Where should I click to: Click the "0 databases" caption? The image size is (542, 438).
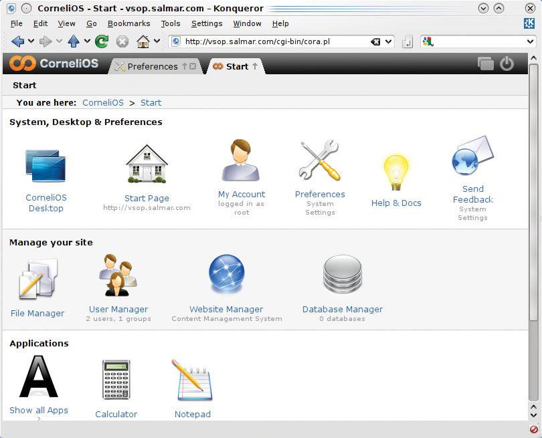pos(342,318)
